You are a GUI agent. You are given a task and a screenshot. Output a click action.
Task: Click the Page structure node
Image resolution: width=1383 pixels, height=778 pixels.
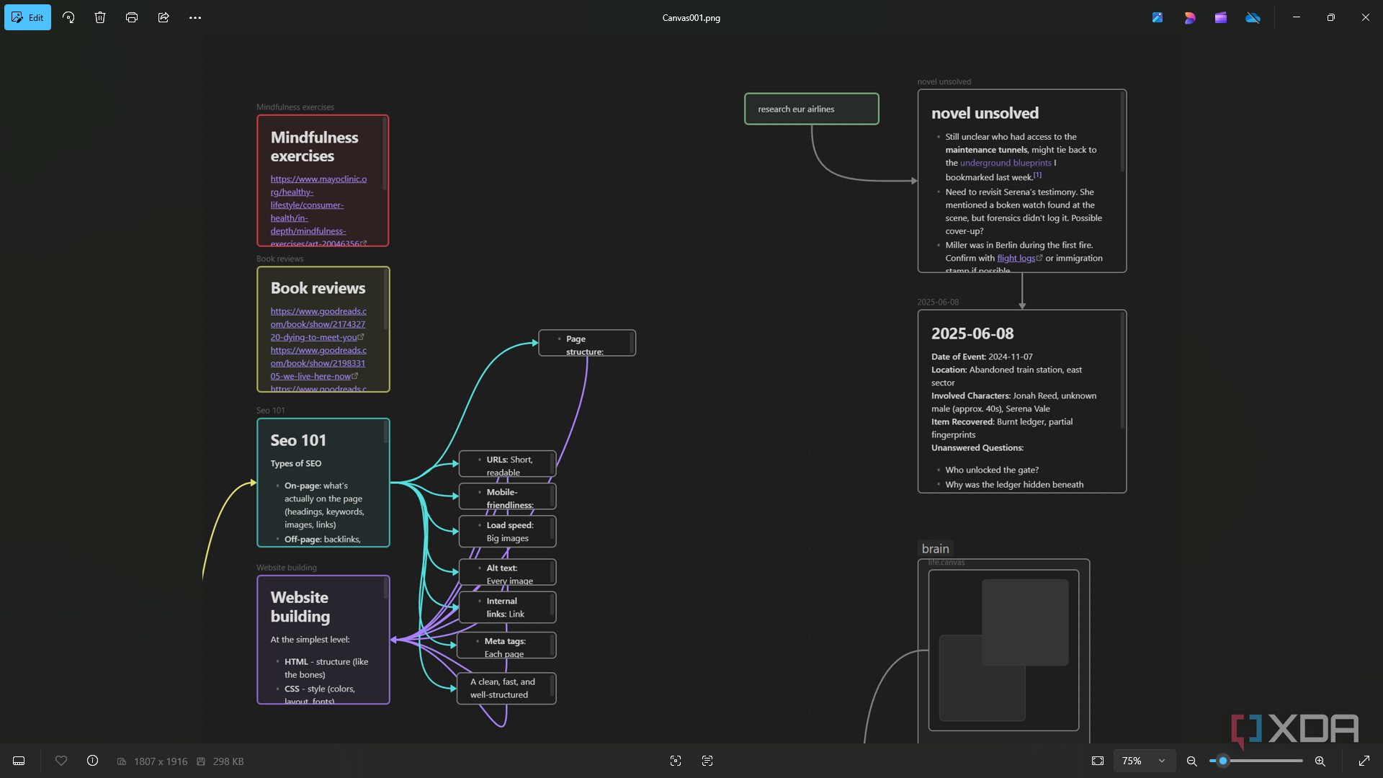click(x=587, y=343)
